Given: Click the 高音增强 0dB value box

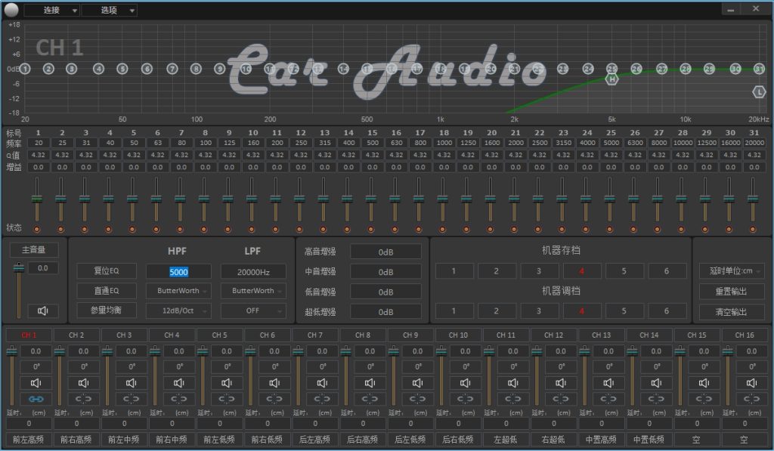Looking at the screenshot, I should coord(385,252).
